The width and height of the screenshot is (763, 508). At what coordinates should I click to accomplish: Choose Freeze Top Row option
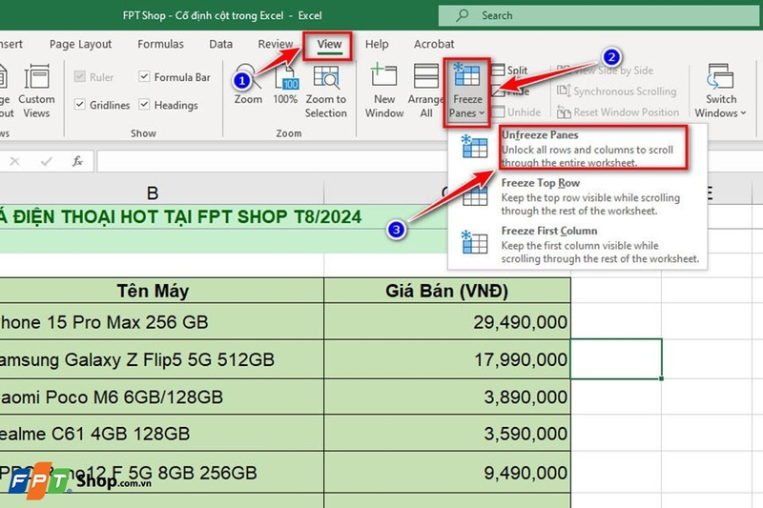[x=577, y=196]
